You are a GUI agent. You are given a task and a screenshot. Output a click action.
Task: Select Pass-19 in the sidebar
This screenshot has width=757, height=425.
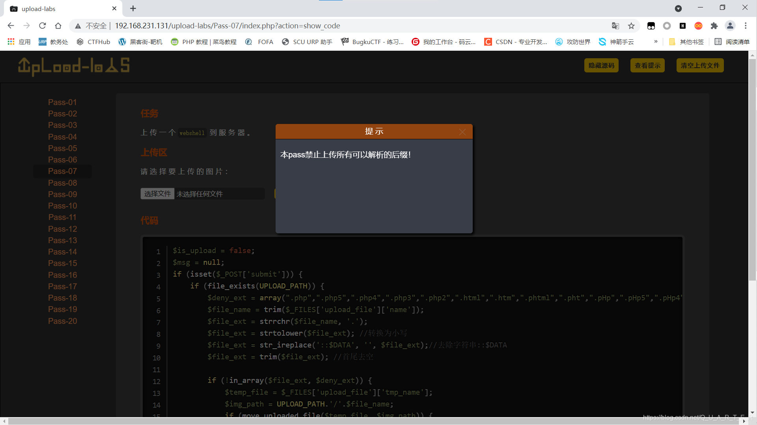(62, 309)
